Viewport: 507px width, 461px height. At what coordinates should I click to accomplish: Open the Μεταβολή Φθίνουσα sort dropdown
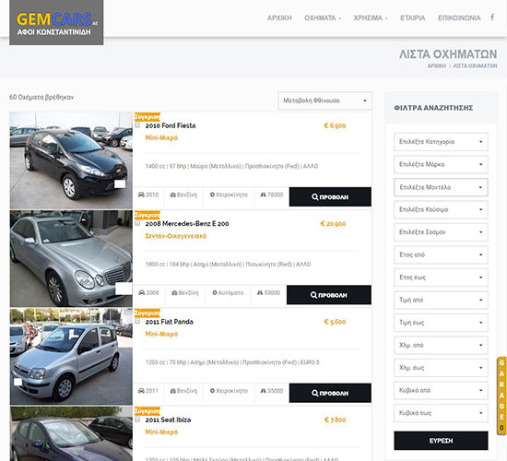(x=325, y=100)
